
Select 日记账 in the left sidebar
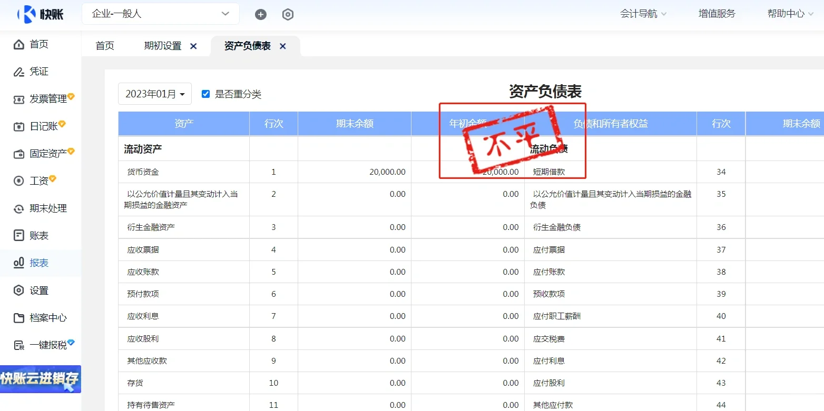(43, 126)
